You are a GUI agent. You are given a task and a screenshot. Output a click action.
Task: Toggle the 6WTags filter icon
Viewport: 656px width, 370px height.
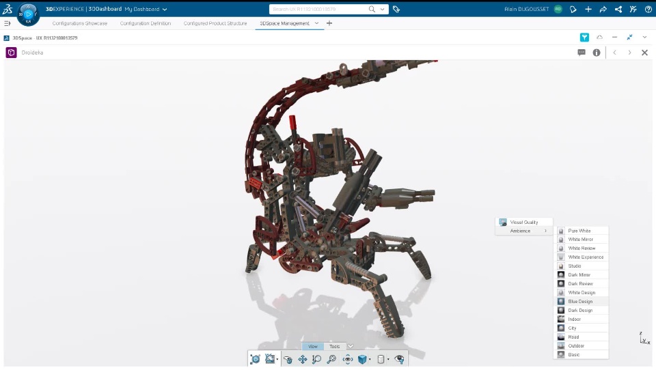584,38
